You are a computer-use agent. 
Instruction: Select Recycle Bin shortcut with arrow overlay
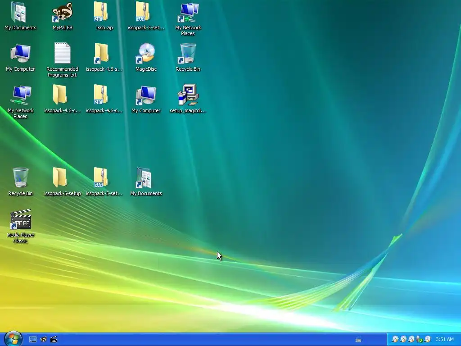click(188, 58)
